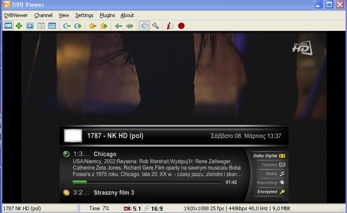Open the View menu
Screen dimensions: 347x213
tap(64, 15)
